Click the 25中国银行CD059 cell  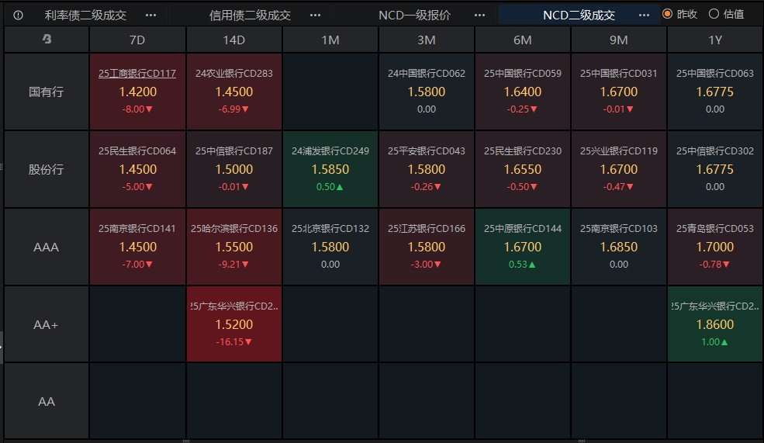coord(522,92)
